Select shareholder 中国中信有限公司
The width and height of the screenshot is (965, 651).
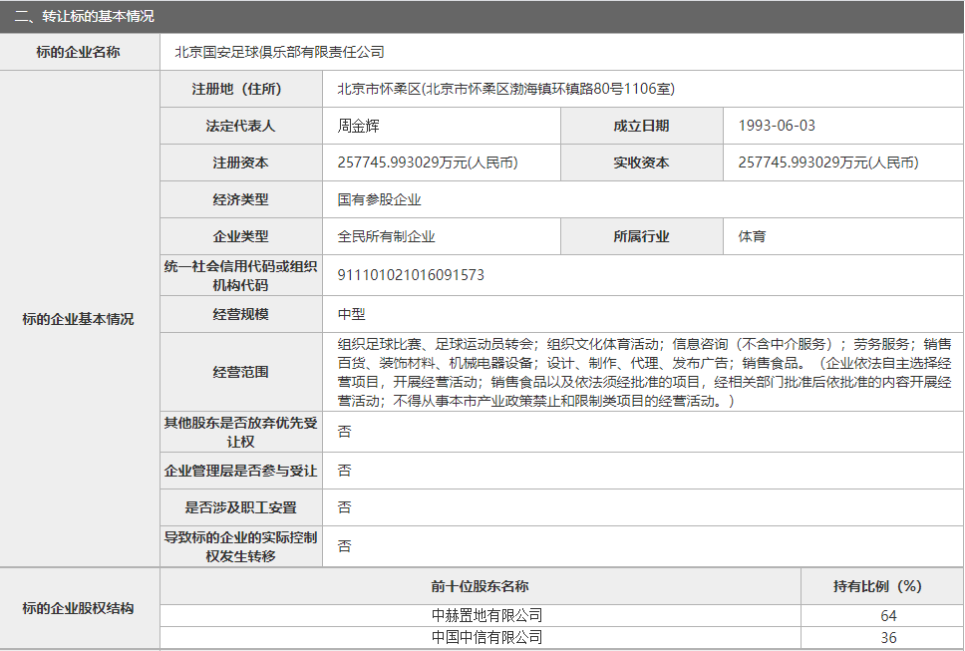coord(486,637)
